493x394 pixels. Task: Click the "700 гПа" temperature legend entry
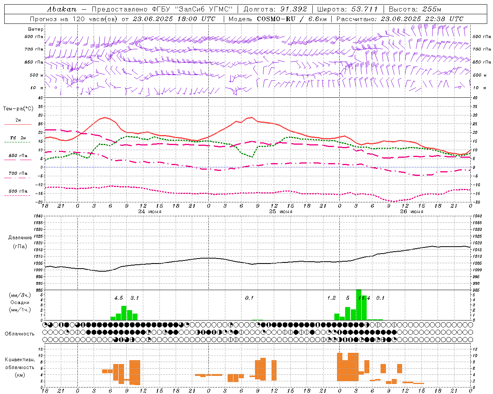[18, 174]
